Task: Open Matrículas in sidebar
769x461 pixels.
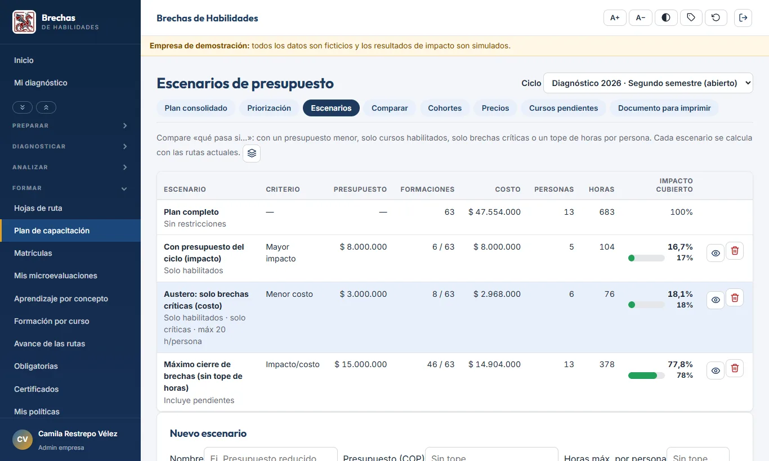Action: click(x=70, y=253)
